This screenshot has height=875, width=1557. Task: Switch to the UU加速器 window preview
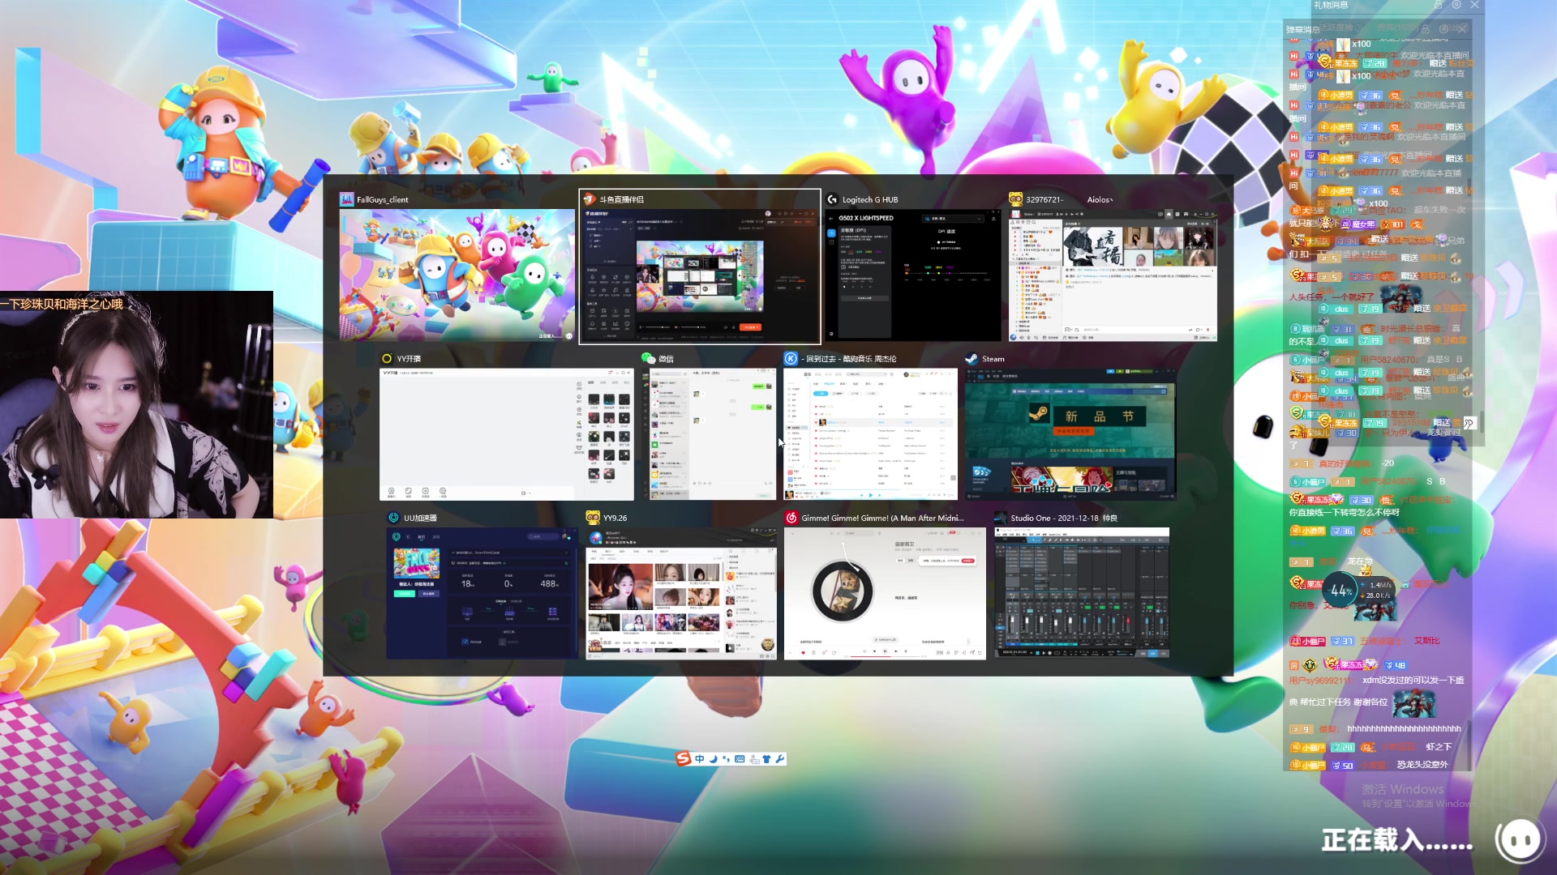pyautogui.click(x=482, y=593)
